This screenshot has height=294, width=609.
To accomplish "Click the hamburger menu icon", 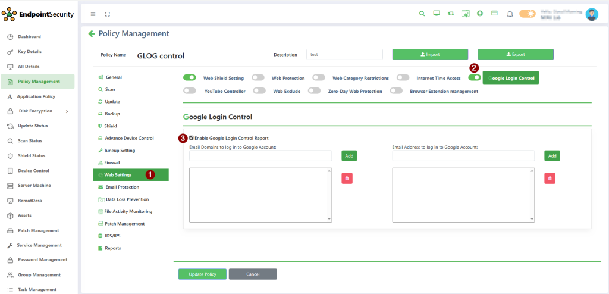I will 93,14.
